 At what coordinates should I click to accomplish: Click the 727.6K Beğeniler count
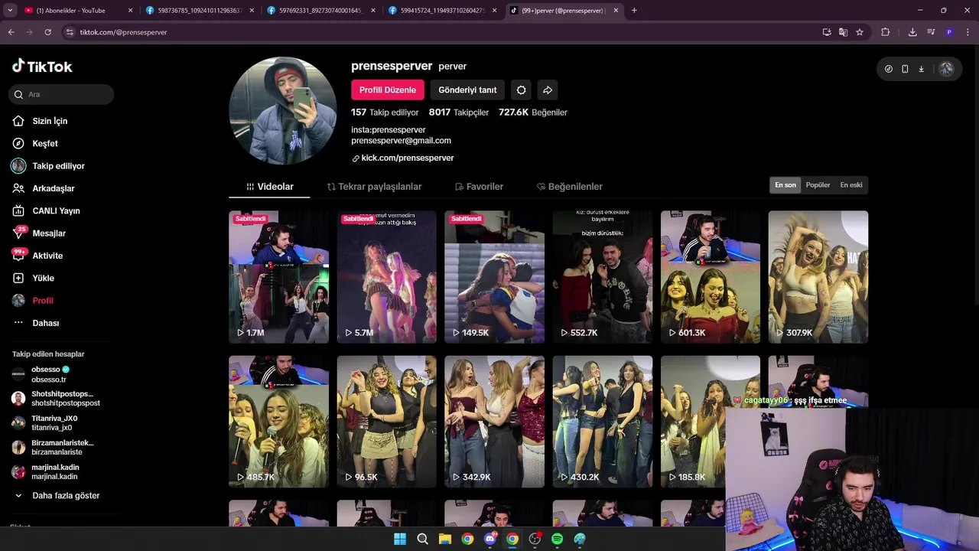[533, 112]
